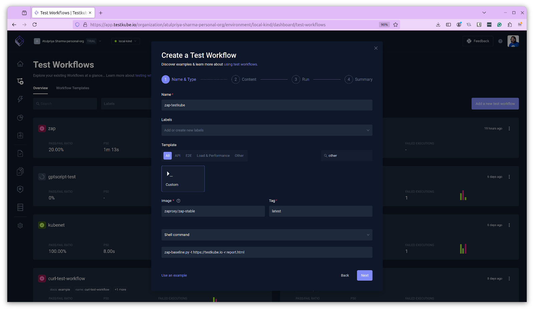Click the passed status icon of kubenet
The height and width of the screenshot is (310, 534).
click(42, 225)
